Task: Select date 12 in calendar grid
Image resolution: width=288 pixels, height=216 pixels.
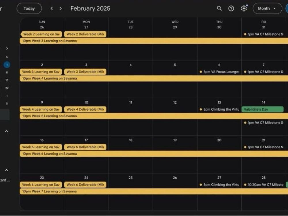Action: pyautogui.click(x=175, y=102)
